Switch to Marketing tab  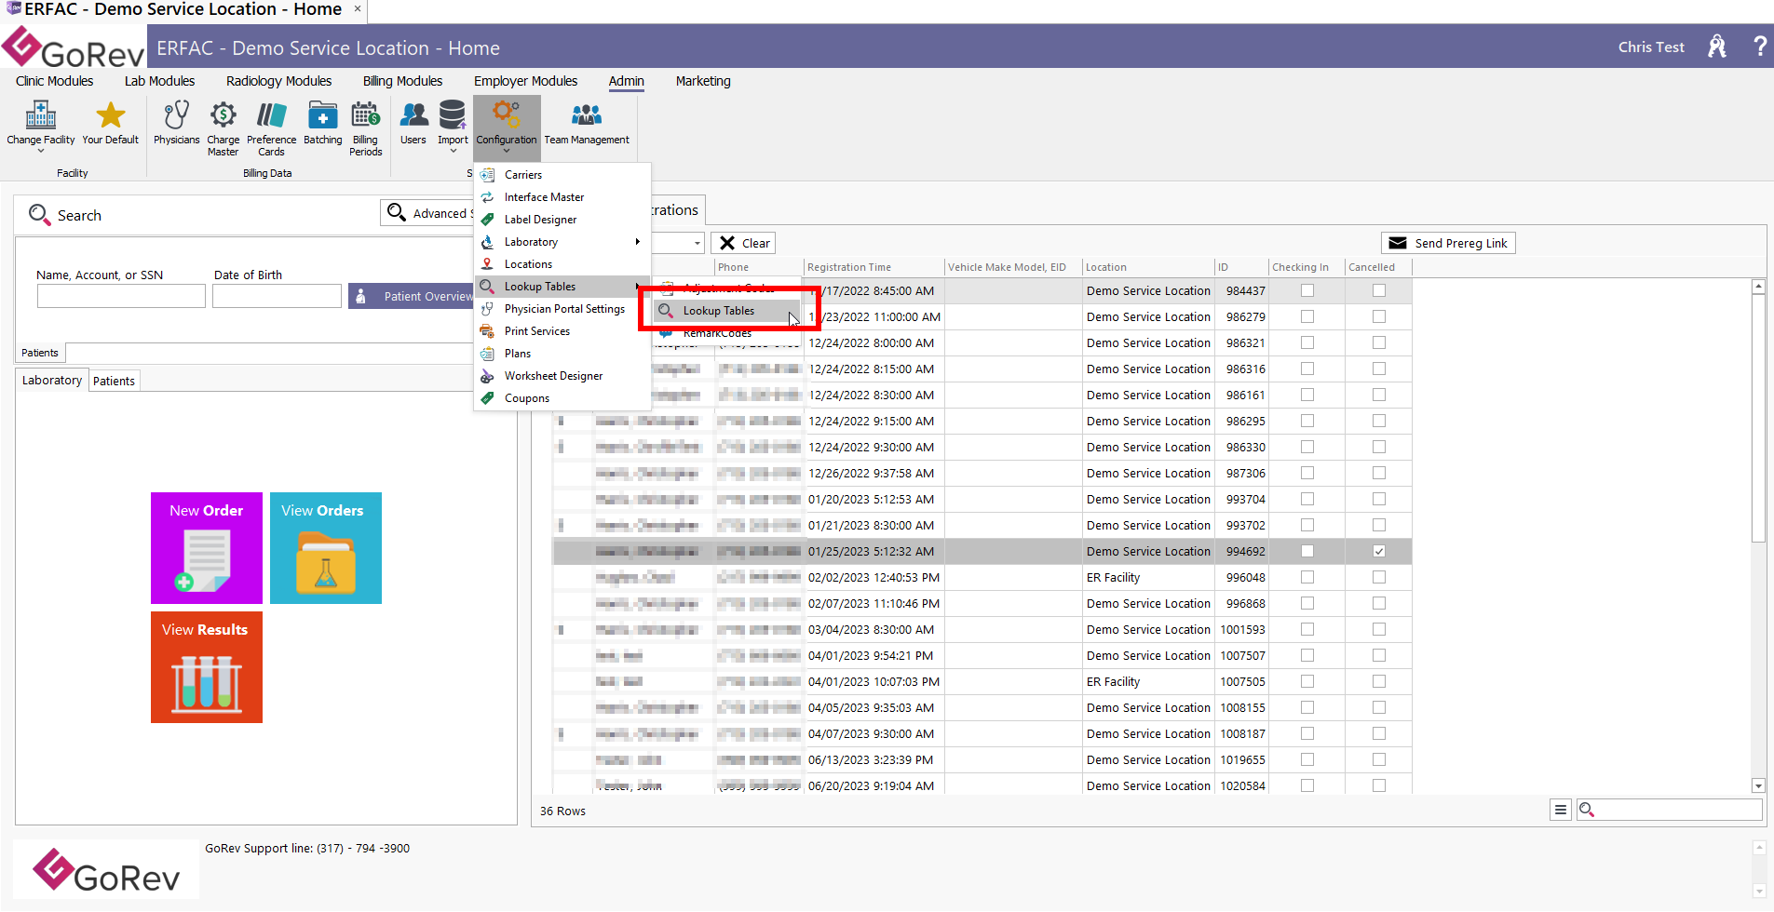click(703, 81)
